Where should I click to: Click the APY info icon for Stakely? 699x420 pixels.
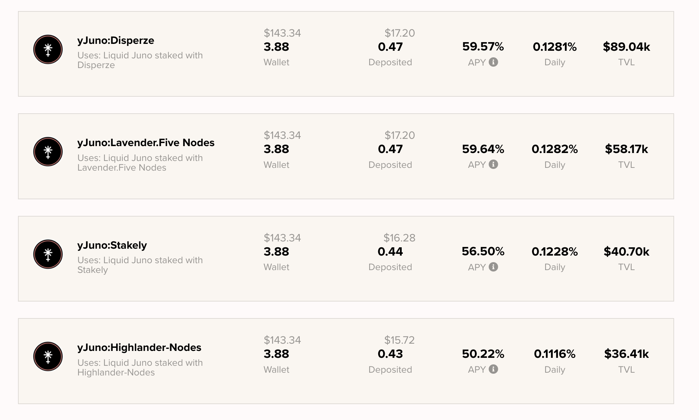pos(493,267)
